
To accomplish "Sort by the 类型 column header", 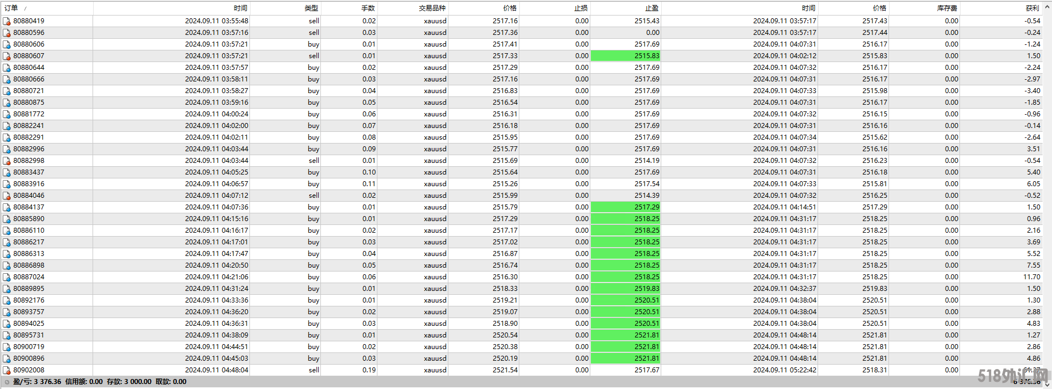I will point(311,8).
